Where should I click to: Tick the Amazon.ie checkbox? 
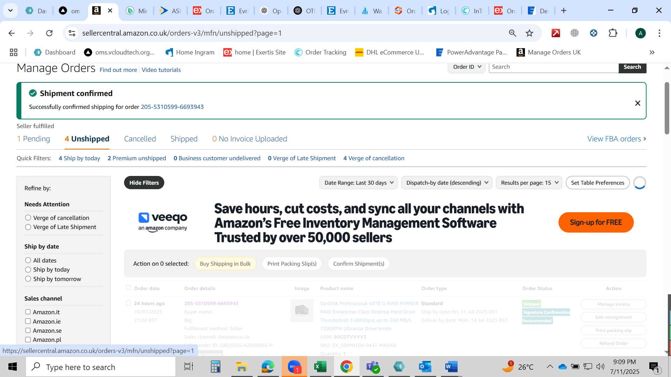[28, 321]
